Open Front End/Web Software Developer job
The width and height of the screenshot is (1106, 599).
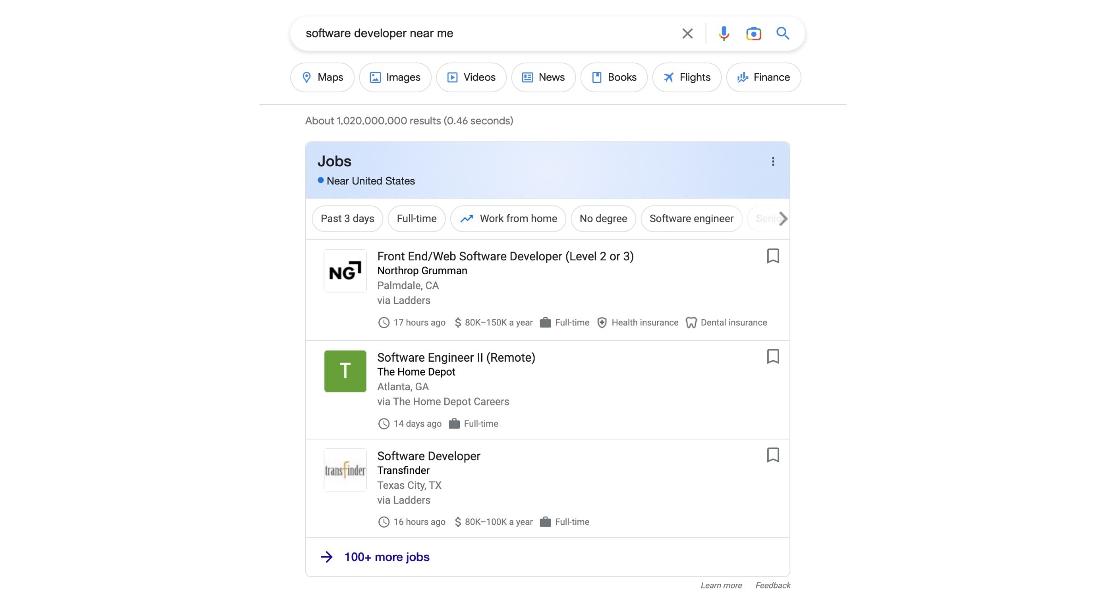[x=505, y=256]
